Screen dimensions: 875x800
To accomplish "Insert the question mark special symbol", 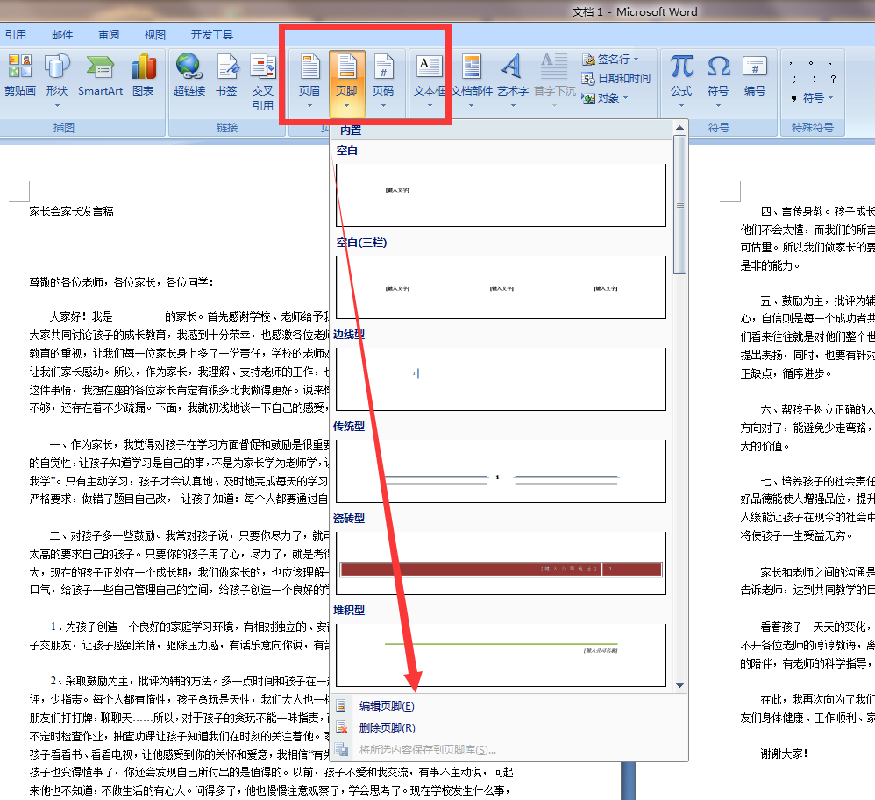I will [833, 79].
